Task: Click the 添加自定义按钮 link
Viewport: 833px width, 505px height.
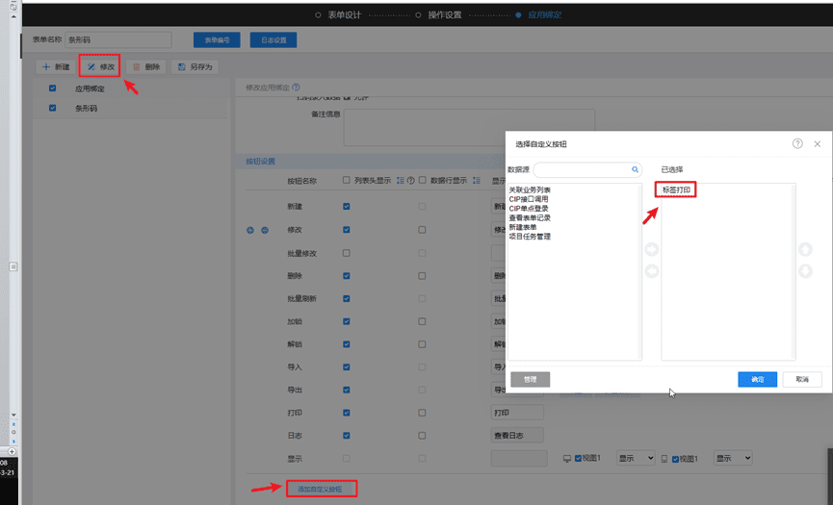Action: (320, 489)
